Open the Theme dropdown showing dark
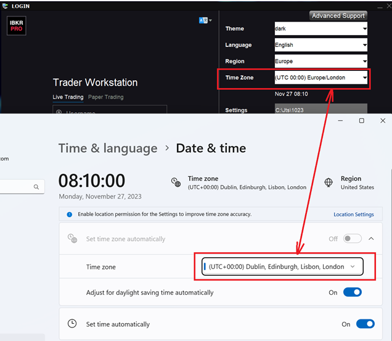This screenshot has height=341, width=392. pyautogui.click(x=321, y=28)
